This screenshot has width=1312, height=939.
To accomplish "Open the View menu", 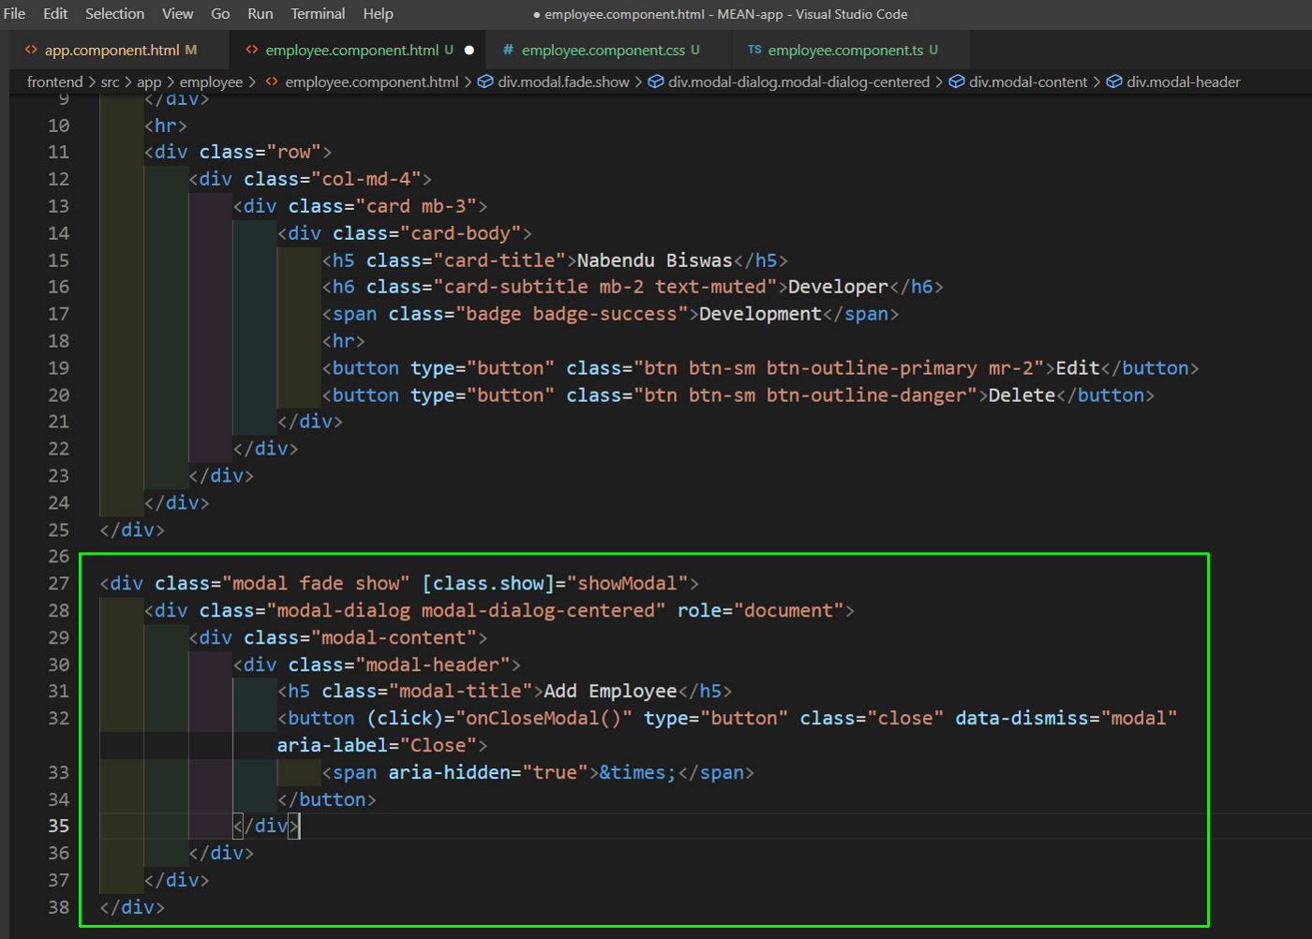I will (x=177, y=14).
